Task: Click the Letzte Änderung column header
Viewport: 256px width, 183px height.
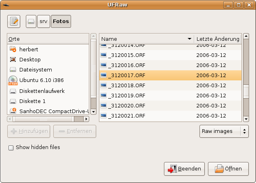Action: [217, 39]
